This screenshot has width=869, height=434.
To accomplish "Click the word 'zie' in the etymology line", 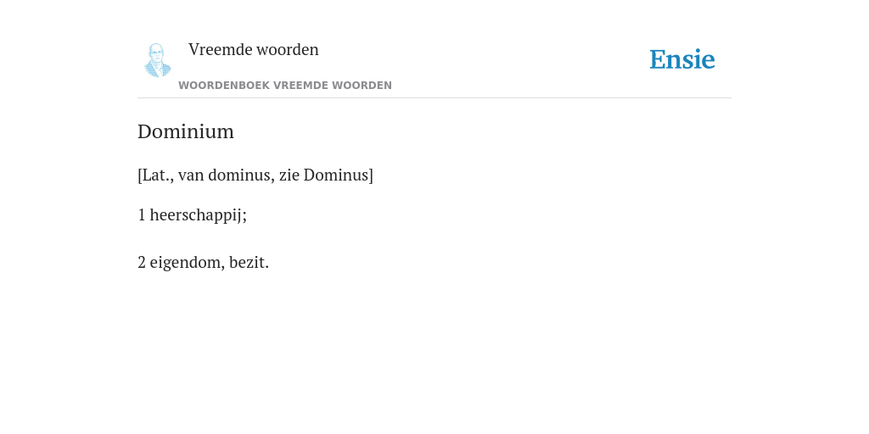I will (x=289, y=175).
